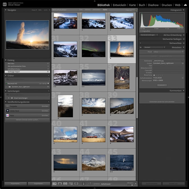The width and height of the screenshot is (189, 189).
Task: Toggle Originalfoto checkbox under histogram
Action: point(141,31)
